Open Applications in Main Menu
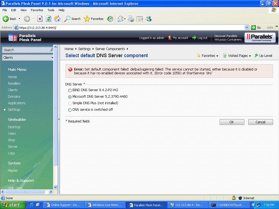Image resolution: width=279 pixels, height=209 pixels. (17, 103)
